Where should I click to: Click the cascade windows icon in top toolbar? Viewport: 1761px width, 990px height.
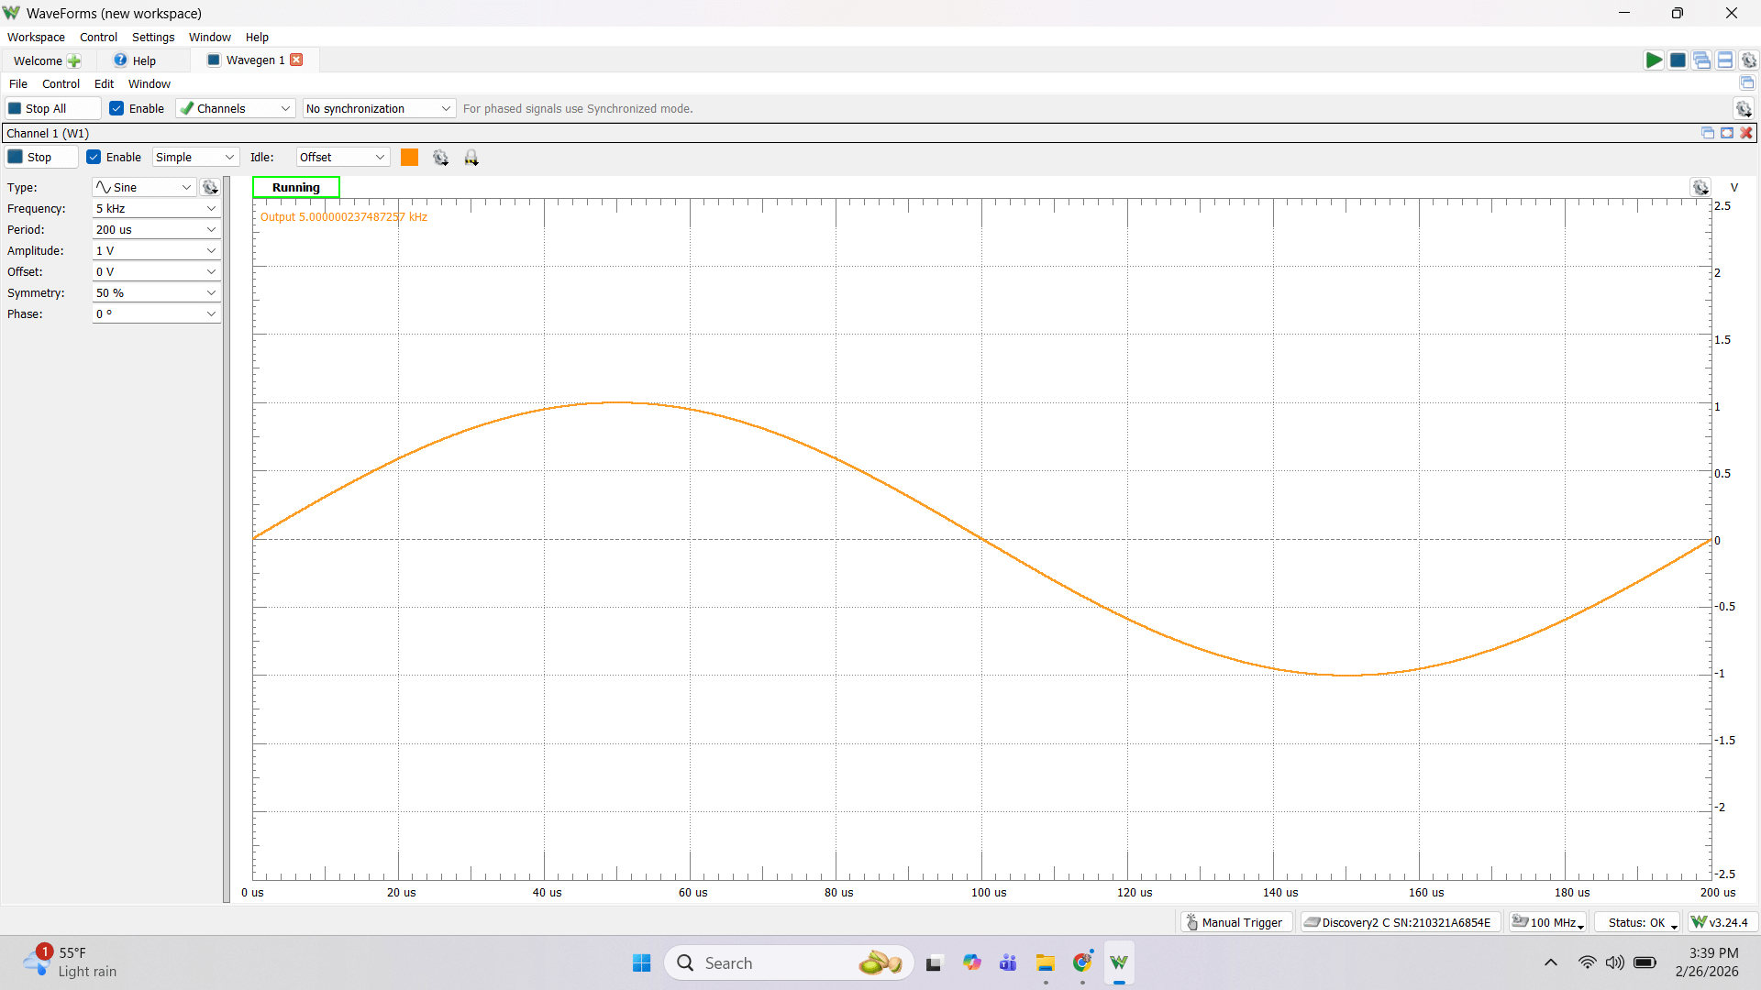1701,60
